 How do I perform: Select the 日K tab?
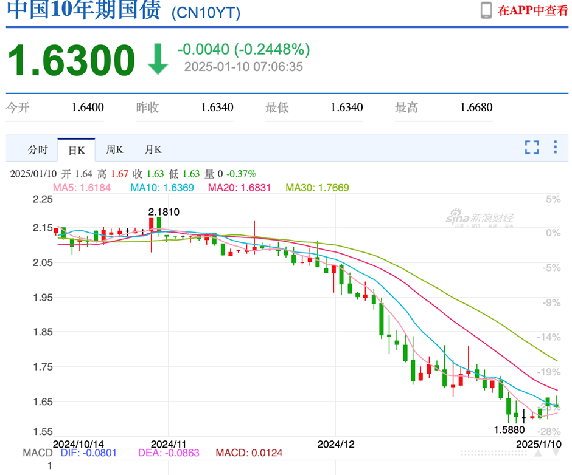coord(77,150)
